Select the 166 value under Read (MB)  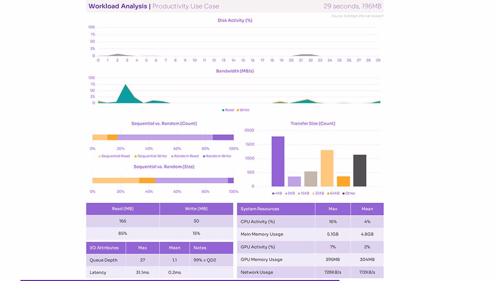pyautogui.click(x=123, y=221)
